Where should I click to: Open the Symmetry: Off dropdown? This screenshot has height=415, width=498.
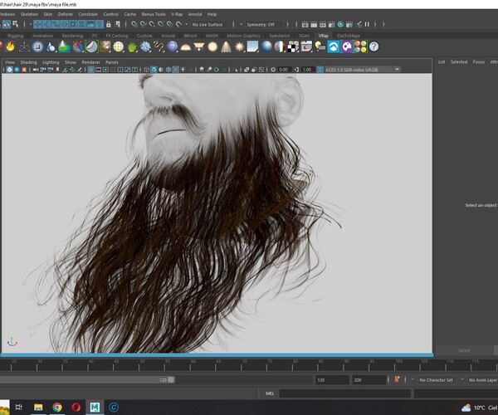[x=264, y=24]
